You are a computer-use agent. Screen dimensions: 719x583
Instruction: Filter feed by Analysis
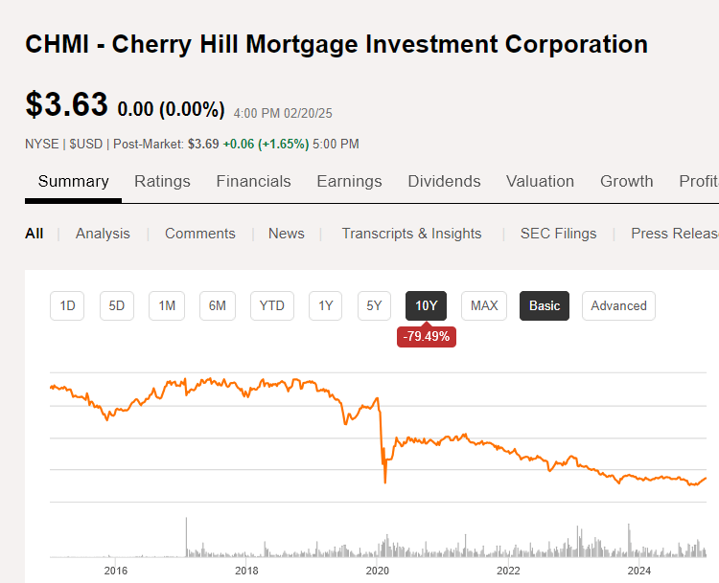click(102, 234)
